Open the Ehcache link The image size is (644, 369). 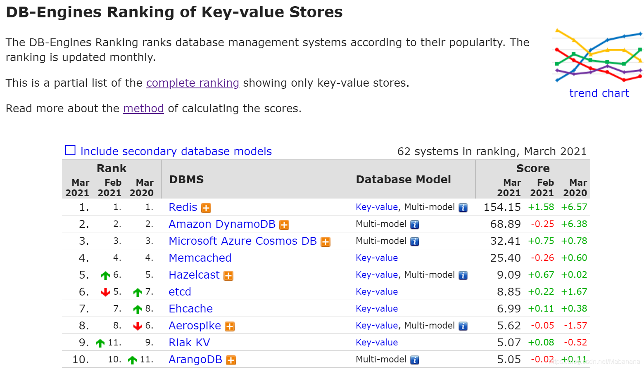[x=190, y=309]
